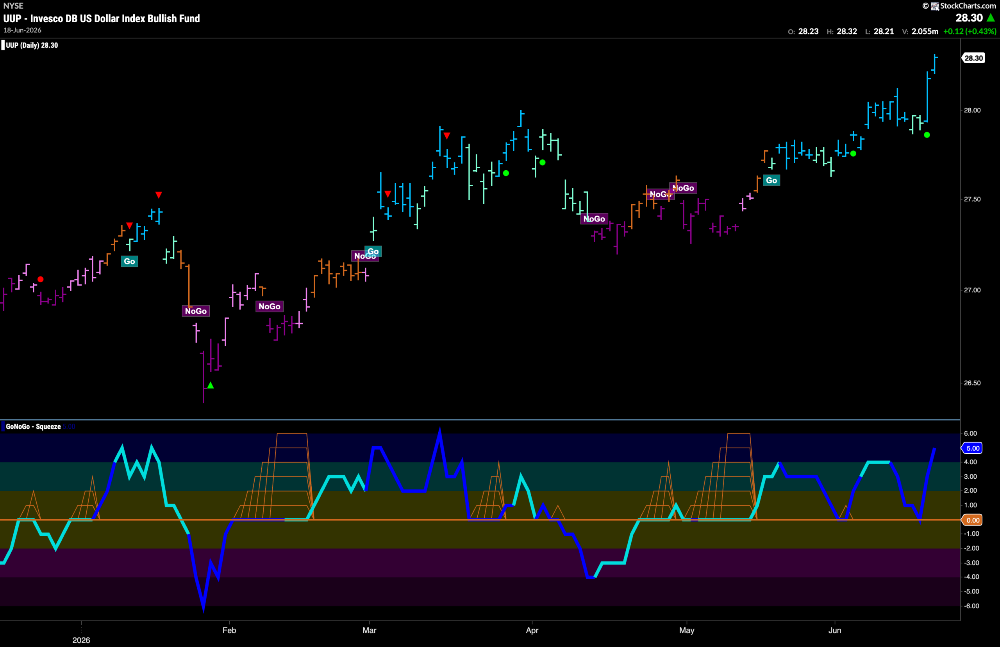Click the 2026 year label on the time axis
The image size is (1000, 647).
[x=81, y=640]
